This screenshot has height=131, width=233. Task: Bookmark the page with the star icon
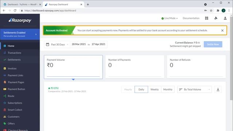211,11
